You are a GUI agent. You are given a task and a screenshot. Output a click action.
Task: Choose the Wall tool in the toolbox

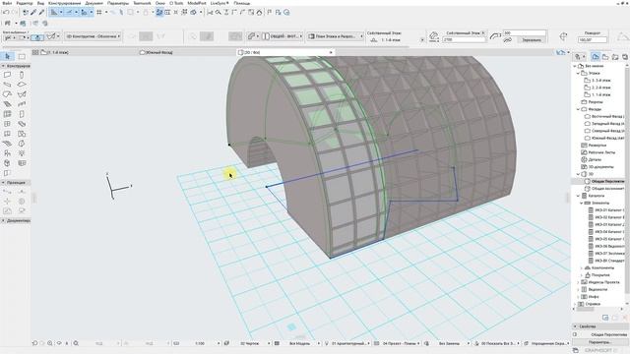tap(7, 75)
